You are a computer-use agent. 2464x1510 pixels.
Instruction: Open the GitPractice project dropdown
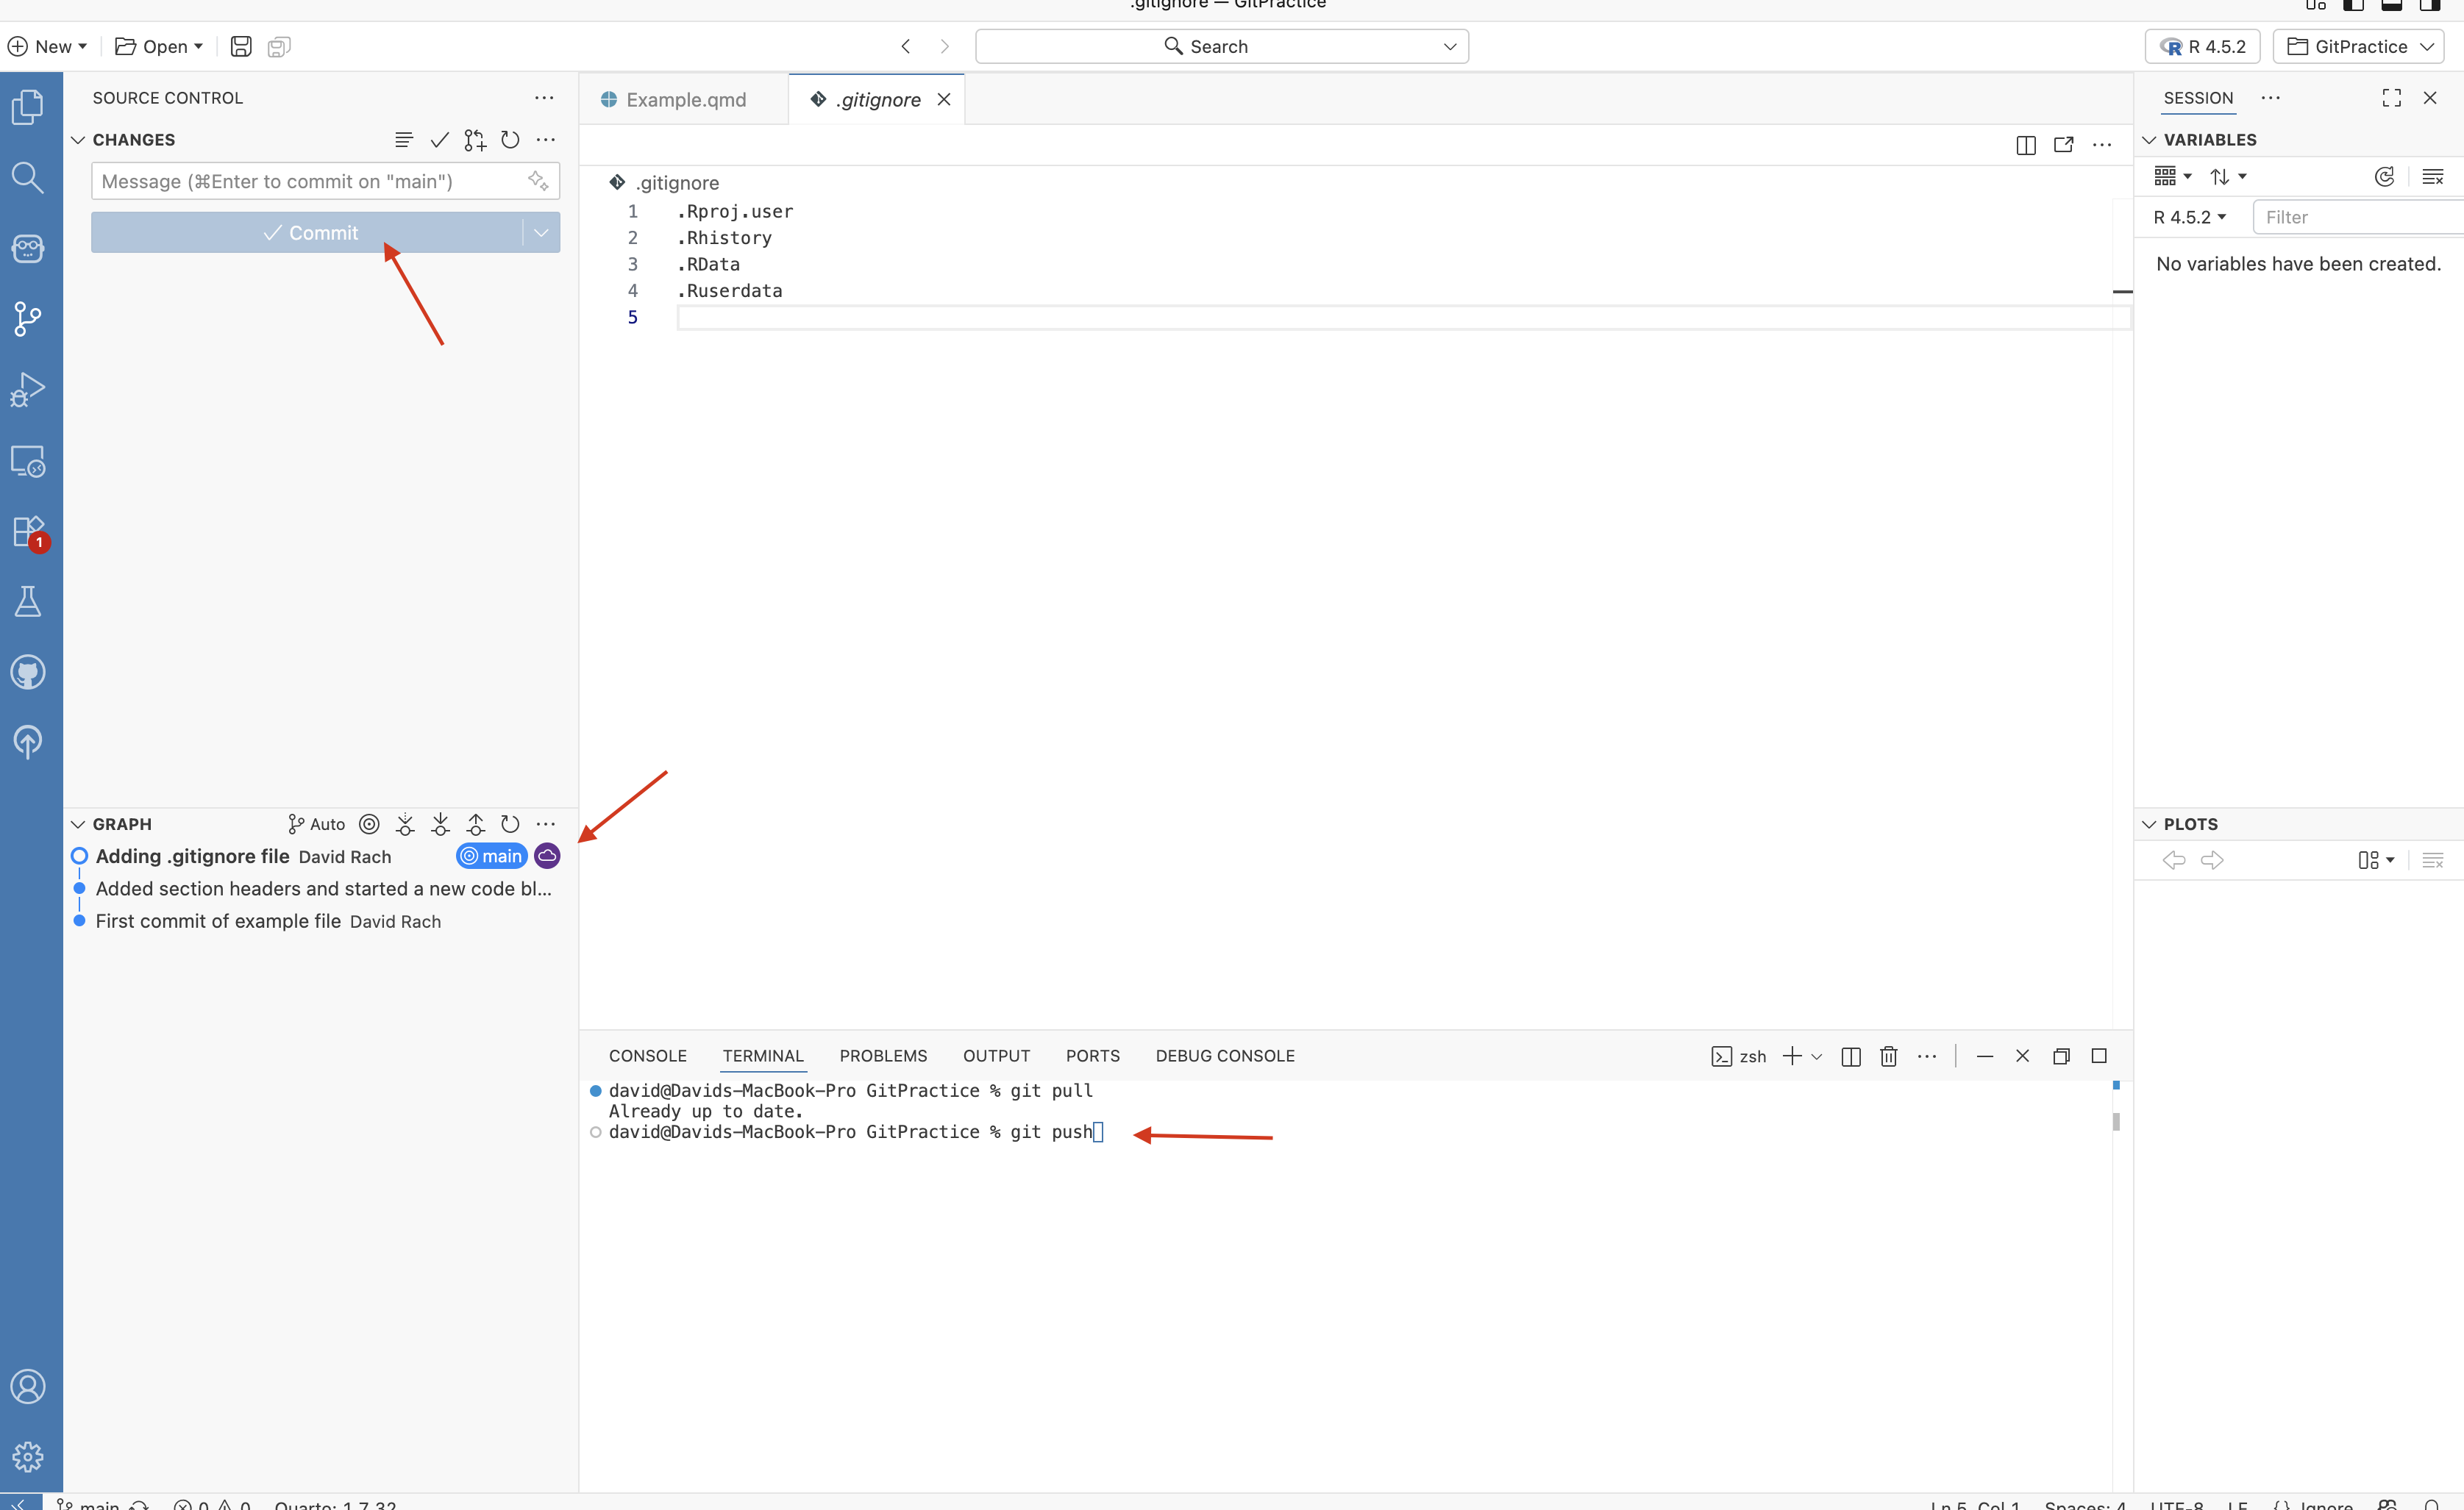2359,46
